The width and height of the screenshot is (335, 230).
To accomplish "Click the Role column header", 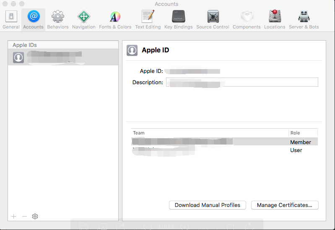I will click(x=303, y=133).
